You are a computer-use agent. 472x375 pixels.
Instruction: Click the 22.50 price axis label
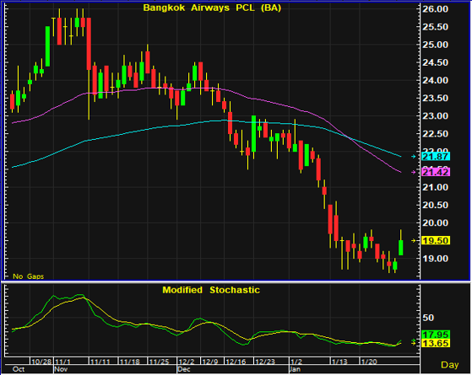tap(436, 134)
